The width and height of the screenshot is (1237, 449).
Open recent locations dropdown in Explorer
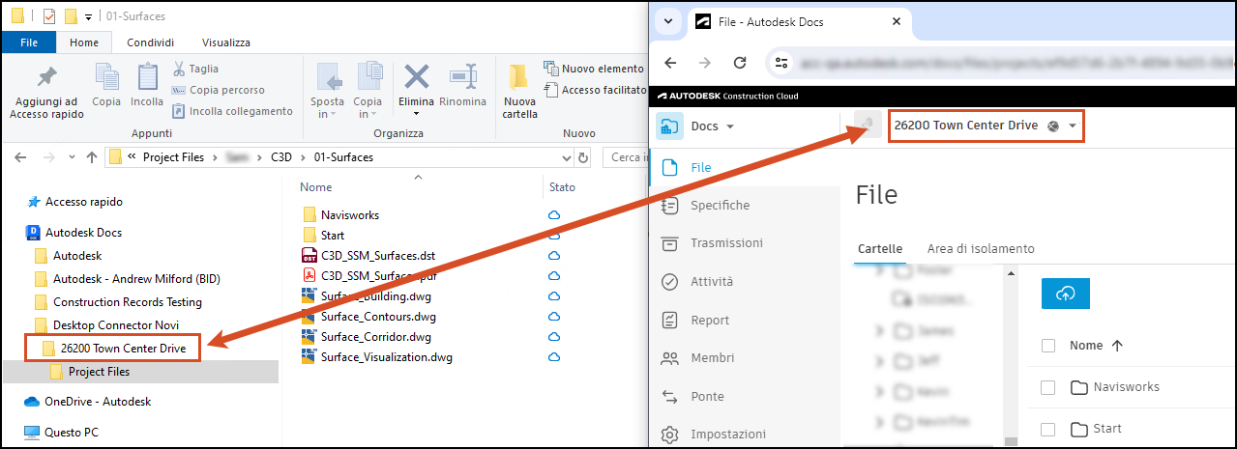pyautogui.click(x=71, y=157)
